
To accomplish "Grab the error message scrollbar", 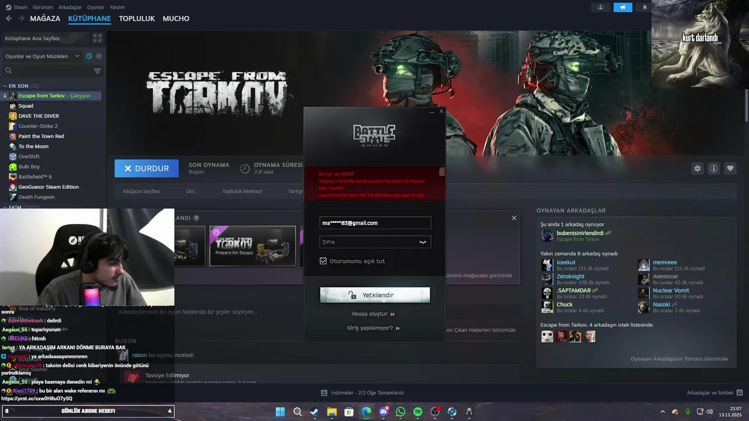I will pos(442,172).
